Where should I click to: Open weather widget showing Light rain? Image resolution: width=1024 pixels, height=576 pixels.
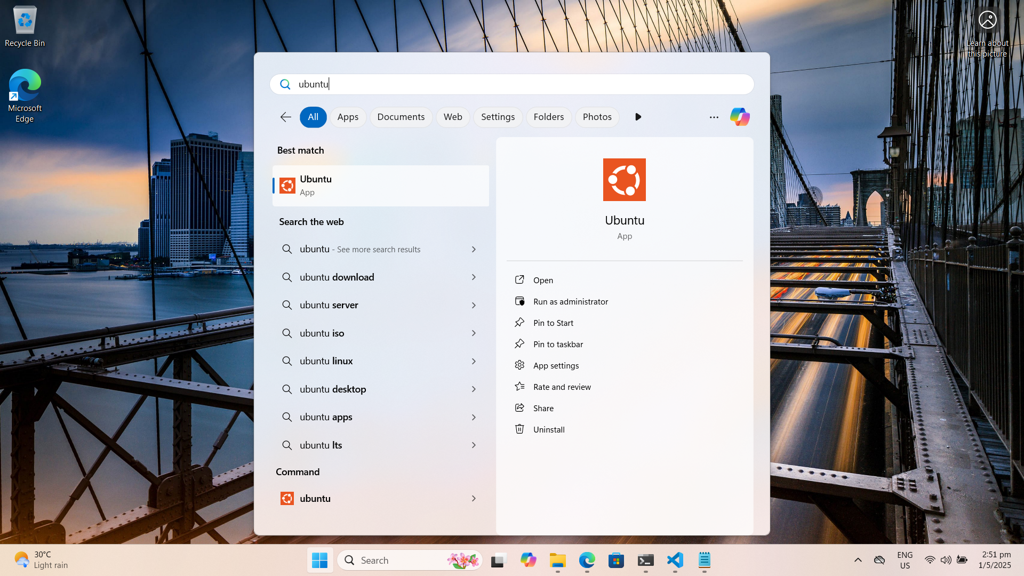tap(42, 560)
